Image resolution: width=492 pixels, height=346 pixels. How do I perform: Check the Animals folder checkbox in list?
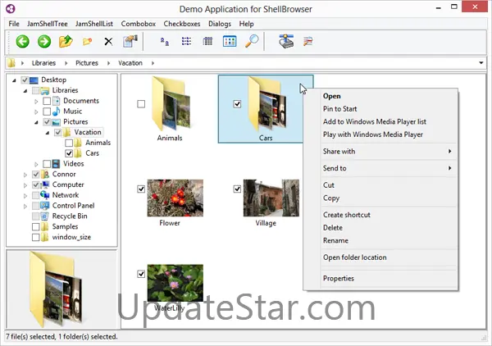142,104
